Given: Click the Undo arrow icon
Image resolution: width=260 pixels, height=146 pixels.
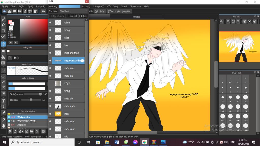Looking at the screenshot, I should (x=43, y=11).
